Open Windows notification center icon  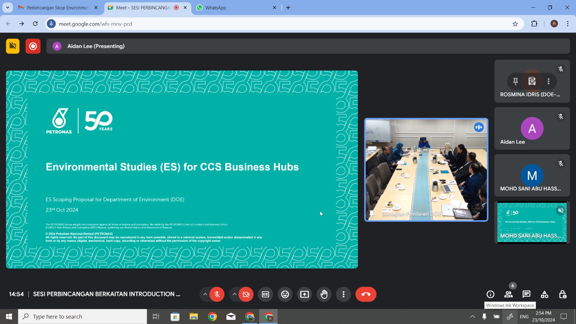click(x=564, y=316)
